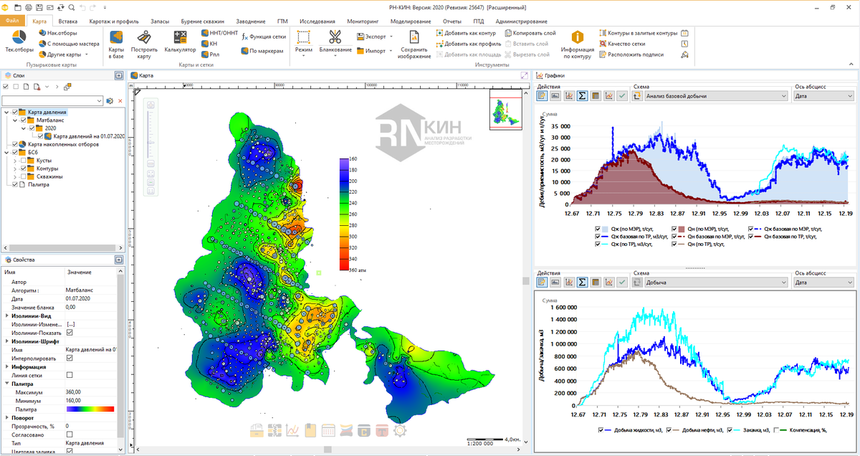Open the Тек.отборы bubble map tool
860x456 pixels.
click(x=19, y=42)
